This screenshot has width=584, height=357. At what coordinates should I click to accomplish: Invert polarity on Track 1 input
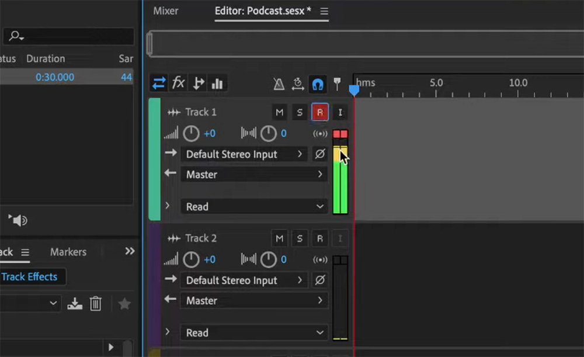(x=320, y=154)
